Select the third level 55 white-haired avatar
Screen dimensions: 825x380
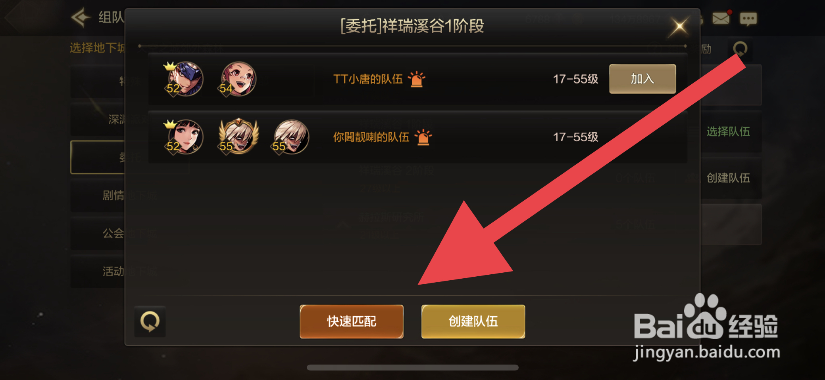pyautogui.click(x=291, y=137)
